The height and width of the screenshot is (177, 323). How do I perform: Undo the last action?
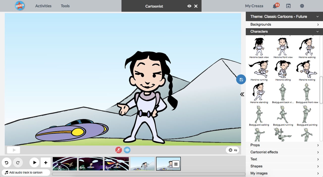pyautogui.click(x=7, y=163)
